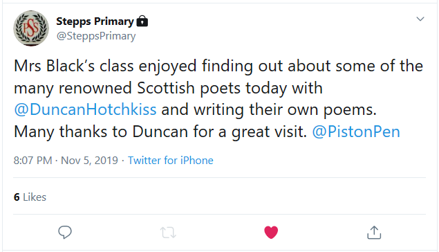Click the bold 6 likes count
This screenshot has width=439, height=252.
tap(17, 197)
